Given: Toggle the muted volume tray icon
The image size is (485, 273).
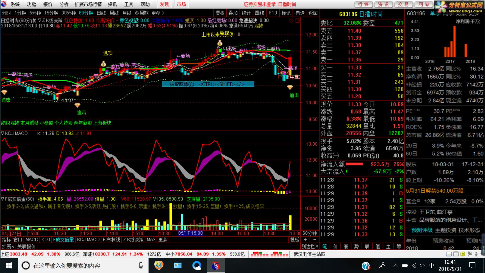Looking at the screenshot, I should click(422, 266).
